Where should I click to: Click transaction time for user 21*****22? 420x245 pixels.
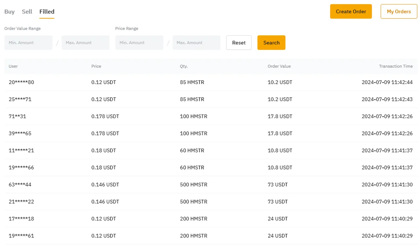(x=387, y=202)
